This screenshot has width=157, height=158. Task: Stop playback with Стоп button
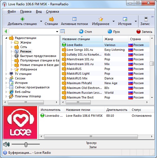click(85, 32)
